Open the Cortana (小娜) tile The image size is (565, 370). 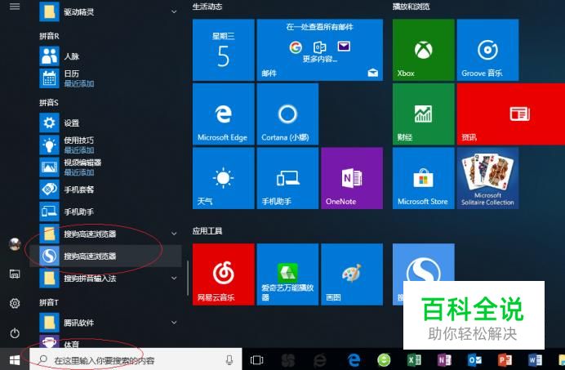coord(287,114)
